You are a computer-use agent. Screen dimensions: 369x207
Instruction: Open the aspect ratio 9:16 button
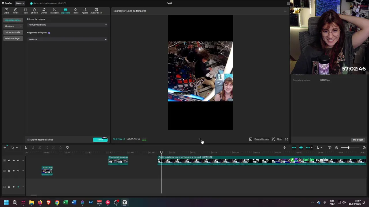click(280, 139)
